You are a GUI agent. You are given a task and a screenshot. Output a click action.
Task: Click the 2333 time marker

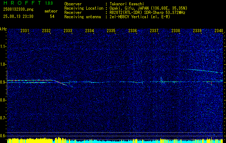(x=68, y=31)
